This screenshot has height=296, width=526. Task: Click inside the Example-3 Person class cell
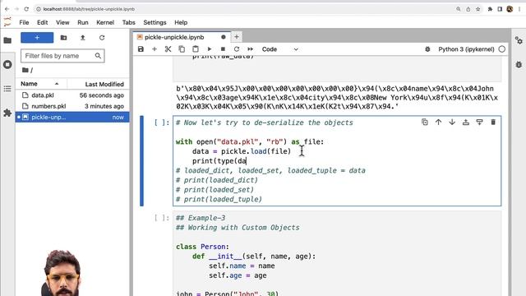pos(337,253)
